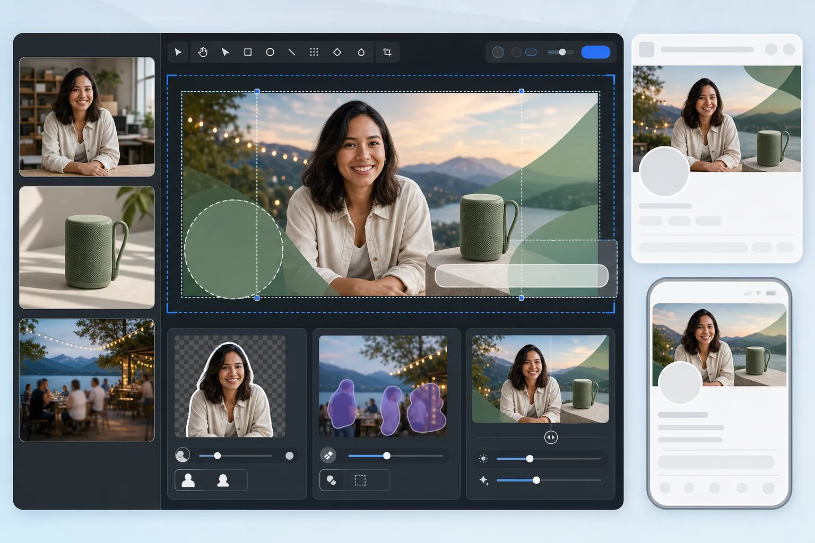Tap the last nav dot in phone preview
The width and height of the screenshot is (815, 543).
768,487
